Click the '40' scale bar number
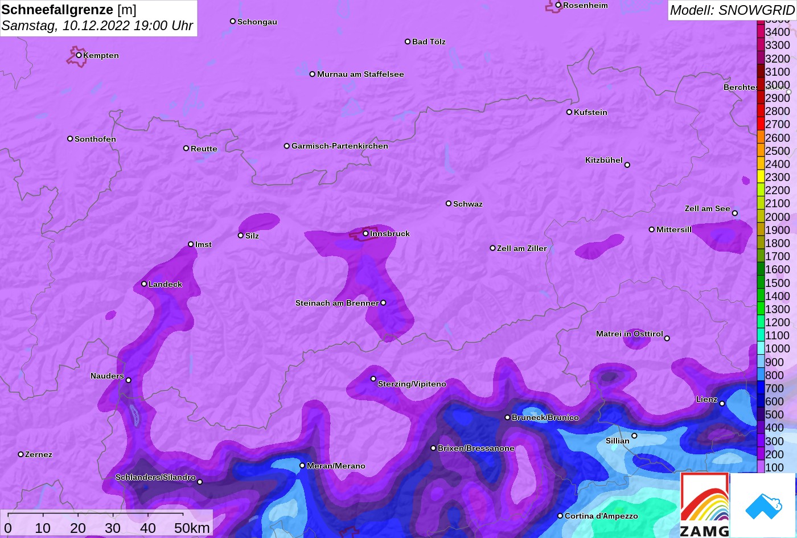Viewport: 797px width, 538px height. (148, 528)
